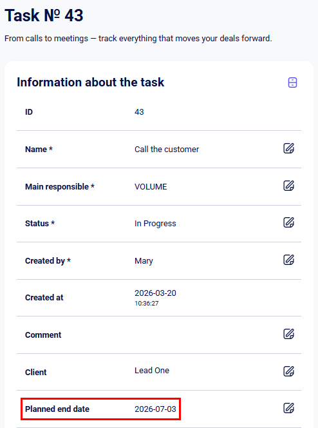The width and height of the screenshot is (318, 428).
Task: Select the 'Call the customer' name value
Action: click(x=167, y=150)
